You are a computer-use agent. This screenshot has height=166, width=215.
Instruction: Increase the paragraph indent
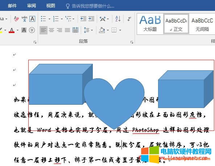pos(91,19)
